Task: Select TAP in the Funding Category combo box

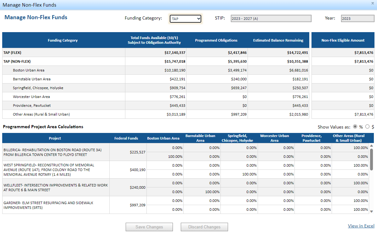Action: [183, 19]
